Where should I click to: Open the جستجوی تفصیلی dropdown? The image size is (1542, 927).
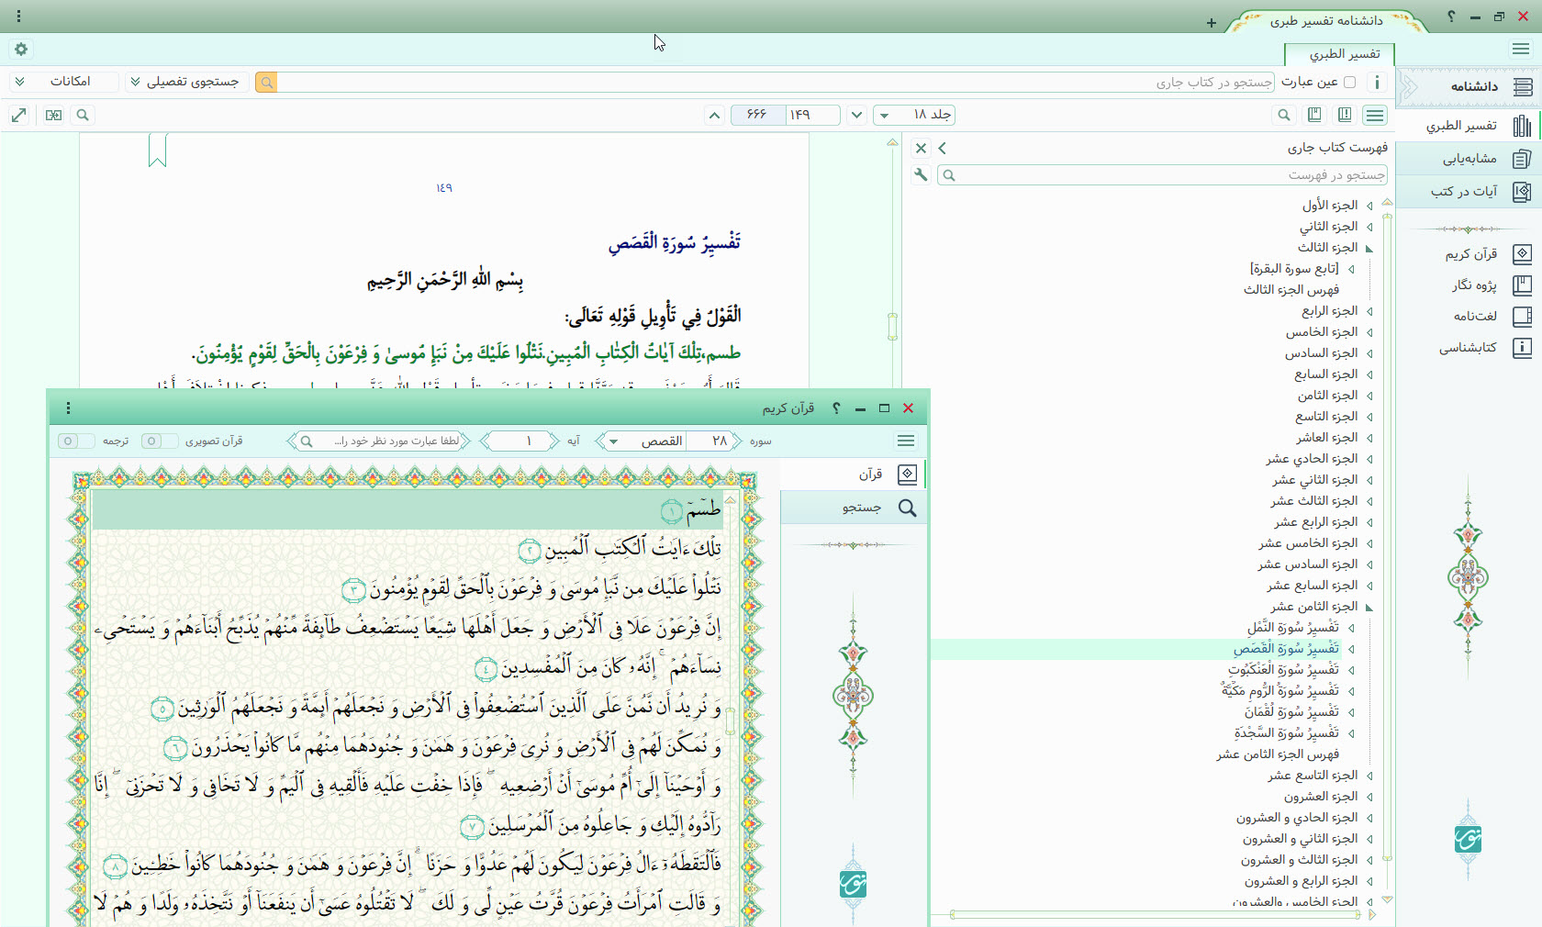tap(186, 82)
